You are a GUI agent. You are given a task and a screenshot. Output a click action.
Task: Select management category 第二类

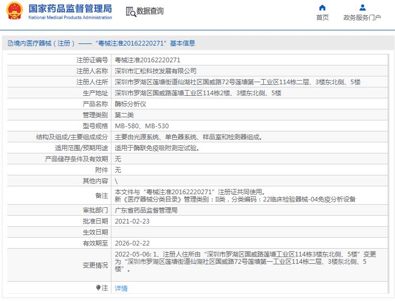click(x=124, y=115)
